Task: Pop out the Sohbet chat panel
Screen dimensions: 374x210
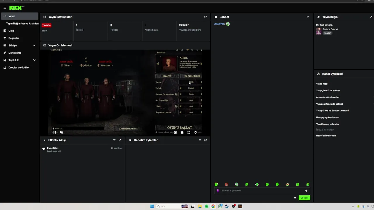Action: click(x=308, y=17)
